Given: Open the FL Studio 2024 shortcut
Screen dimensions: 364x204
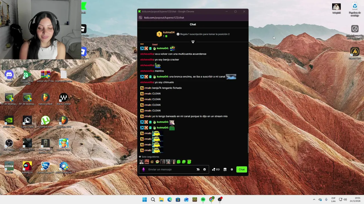Looking at the screenshot, I should click(x=63, y=122).
